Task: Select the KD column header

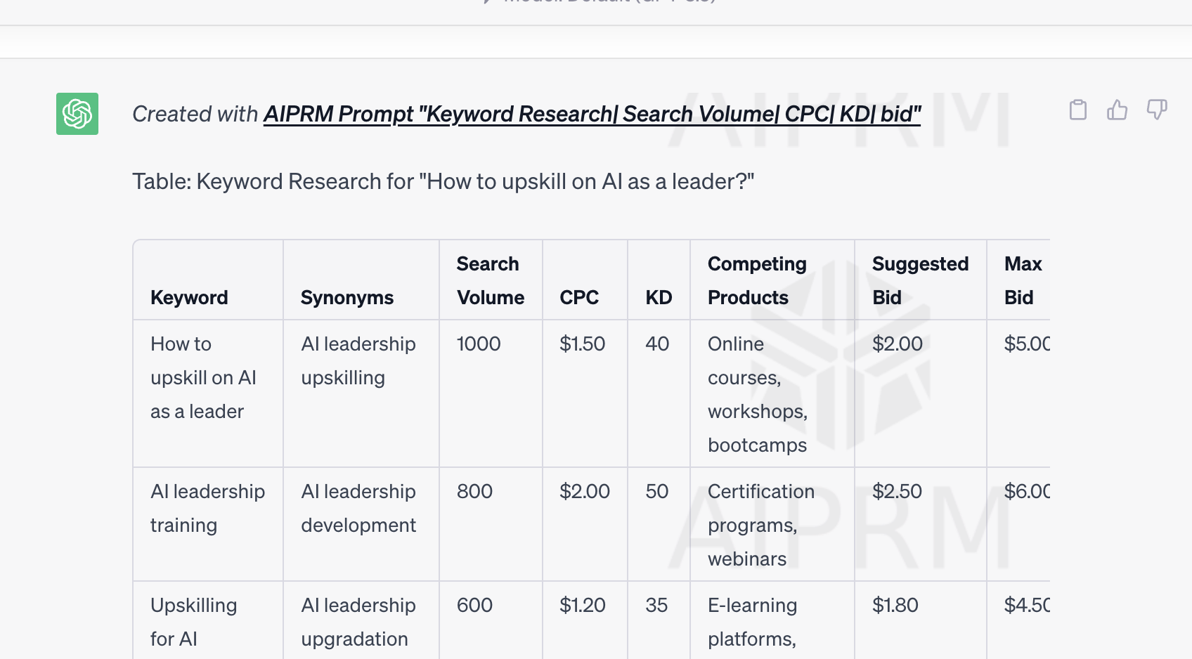Action: tap(659, 297)
